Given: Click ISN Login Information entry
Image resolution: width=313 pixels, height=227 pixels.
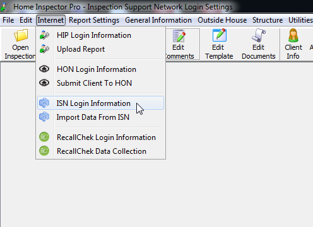Looking at the screenshot, I should click(x=100, y=103).
